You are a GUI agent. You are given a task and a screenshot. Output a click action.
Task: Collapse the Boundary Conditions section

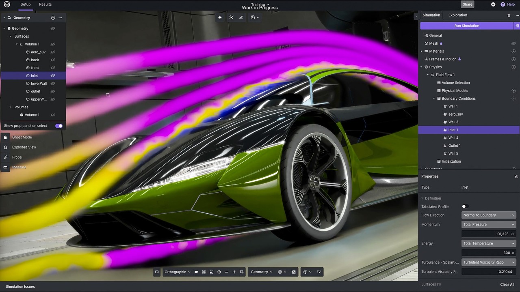(x=434, y=98)
